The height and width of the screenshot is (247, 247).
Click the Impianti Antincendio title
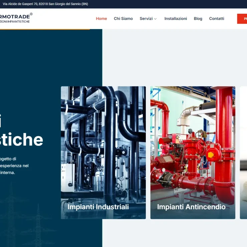[191, 207]
